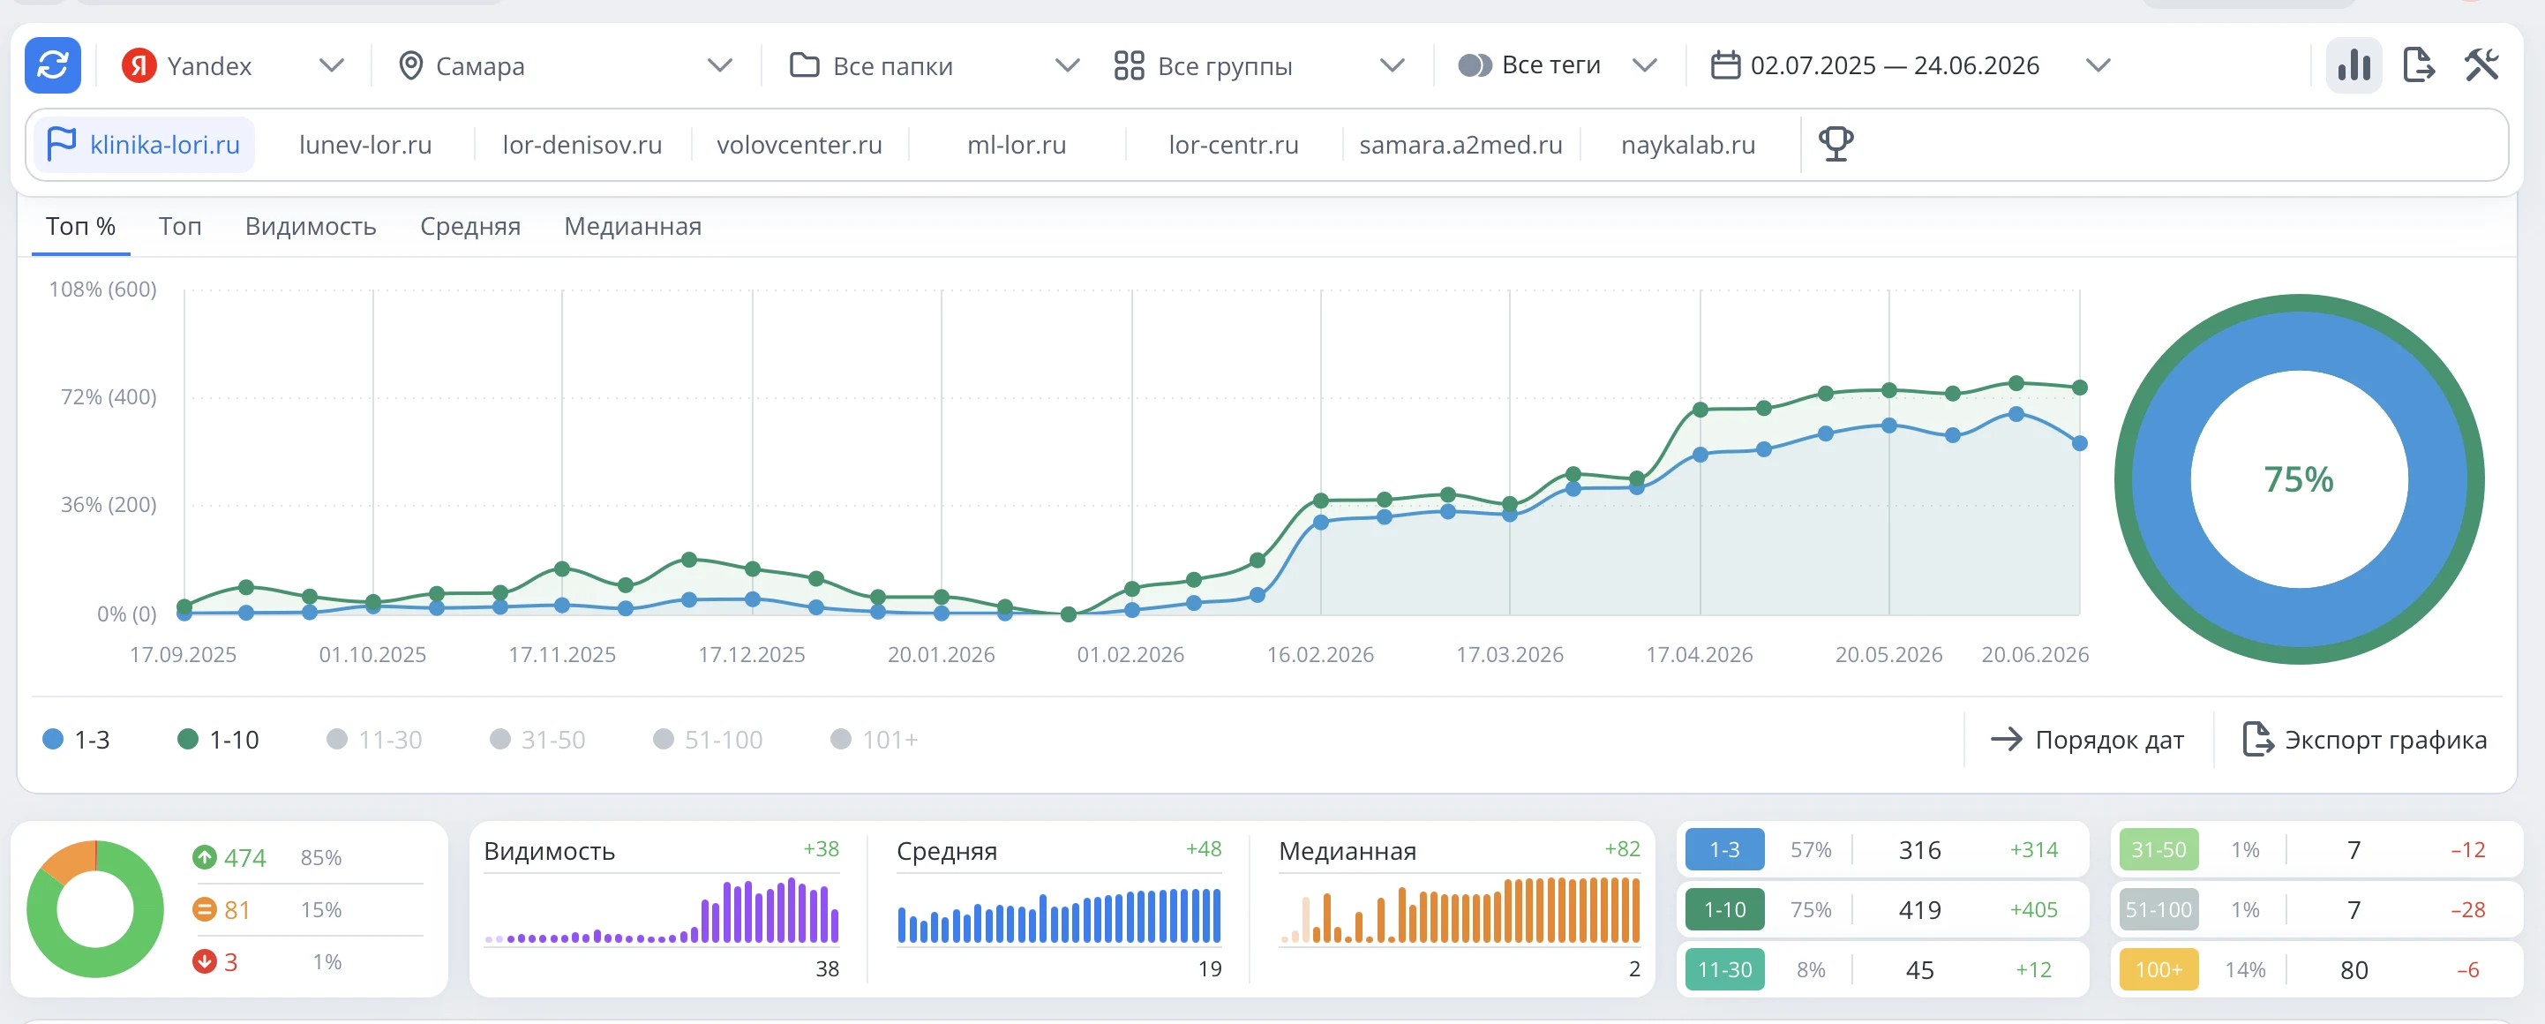Click the green up-arrow improved positions icon

[x=205, y=857]
